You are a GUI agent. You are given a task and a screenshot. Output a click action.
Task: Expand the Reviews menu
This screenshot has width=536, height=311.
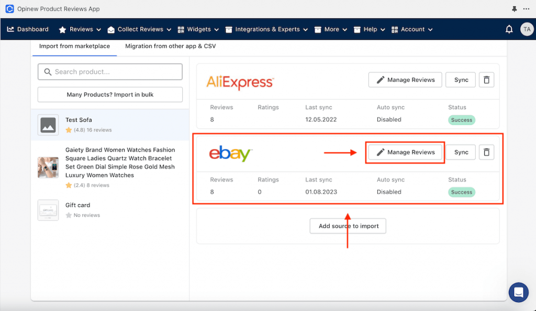[x=80, y=29]
